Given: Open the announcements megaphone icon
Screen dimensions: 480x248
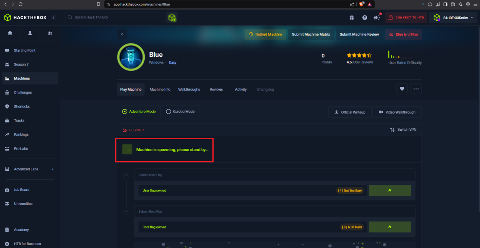Looking at the screenshot, I should [x=377, y=18].
